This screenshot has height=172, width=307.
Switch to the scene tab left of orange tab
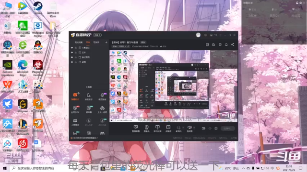78,42
